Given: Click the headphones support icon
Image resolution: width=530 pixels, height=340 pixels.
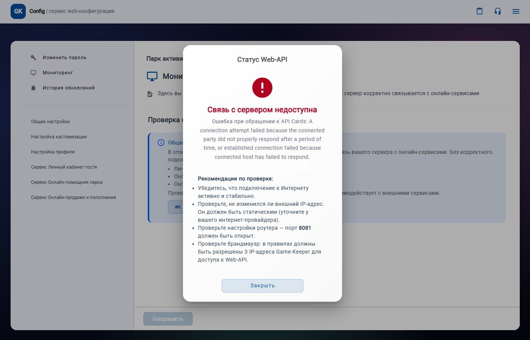Looking at the screenshot, I should coord(497,11).
